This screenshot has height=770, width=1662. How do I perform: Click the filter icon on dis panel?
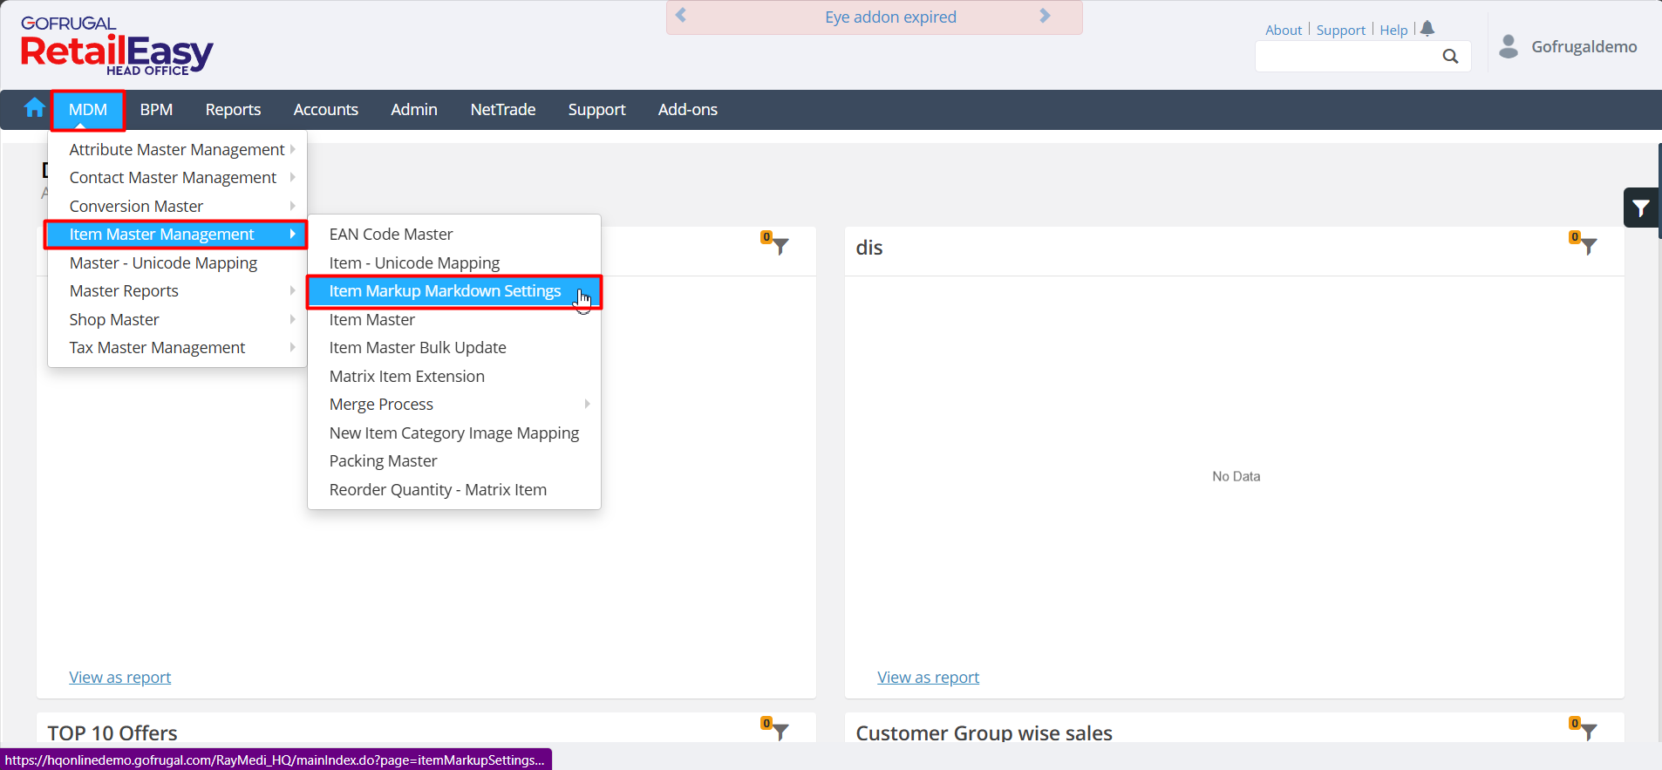1589,247
